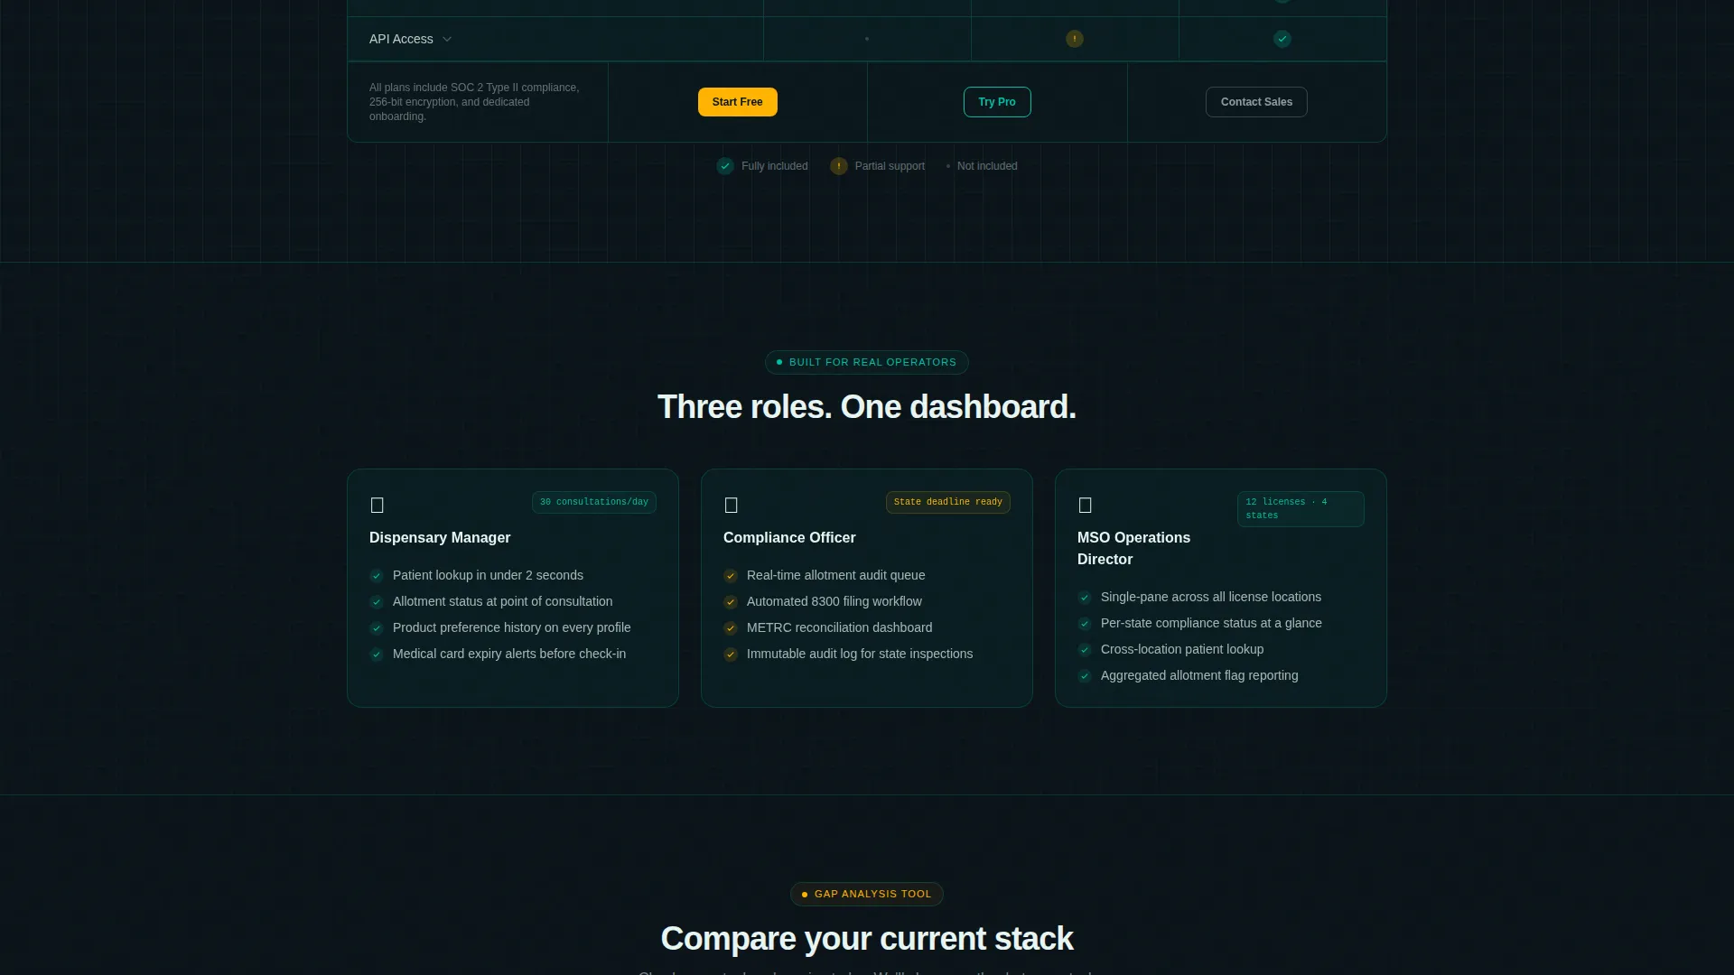The height and width of the screenshot is (975, 1734).
Task: Click checkmark beside 'Product preference history on every profile'
Action: pyautogui.click(x=377, y=628)
